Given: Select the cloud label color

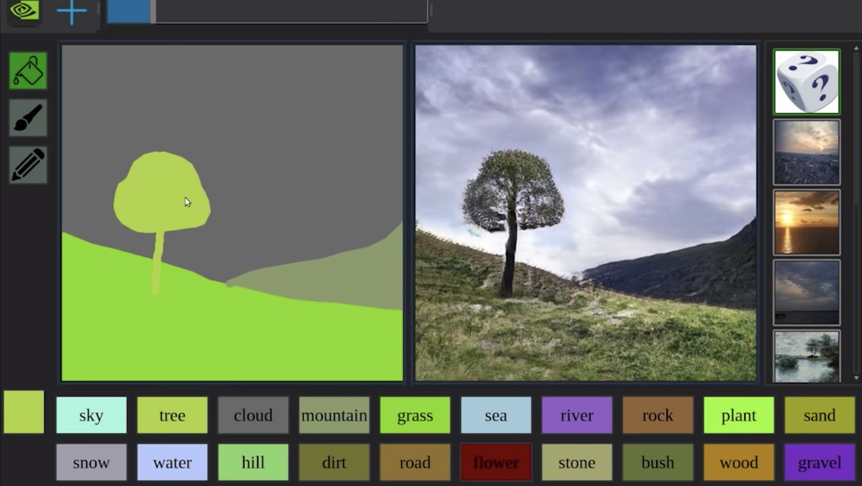Looking at the screenshot, I should [x=253, y=415].
